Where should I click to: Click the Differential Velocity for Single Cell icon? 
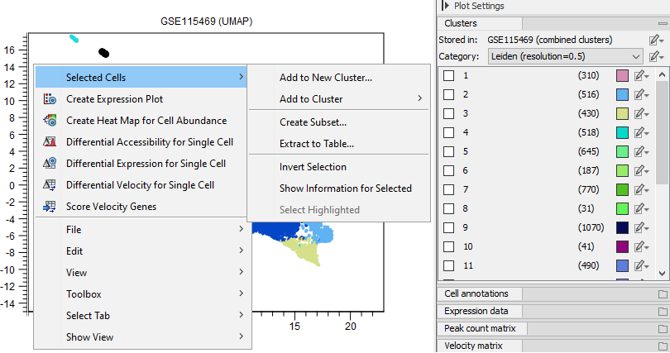[49, 185]
